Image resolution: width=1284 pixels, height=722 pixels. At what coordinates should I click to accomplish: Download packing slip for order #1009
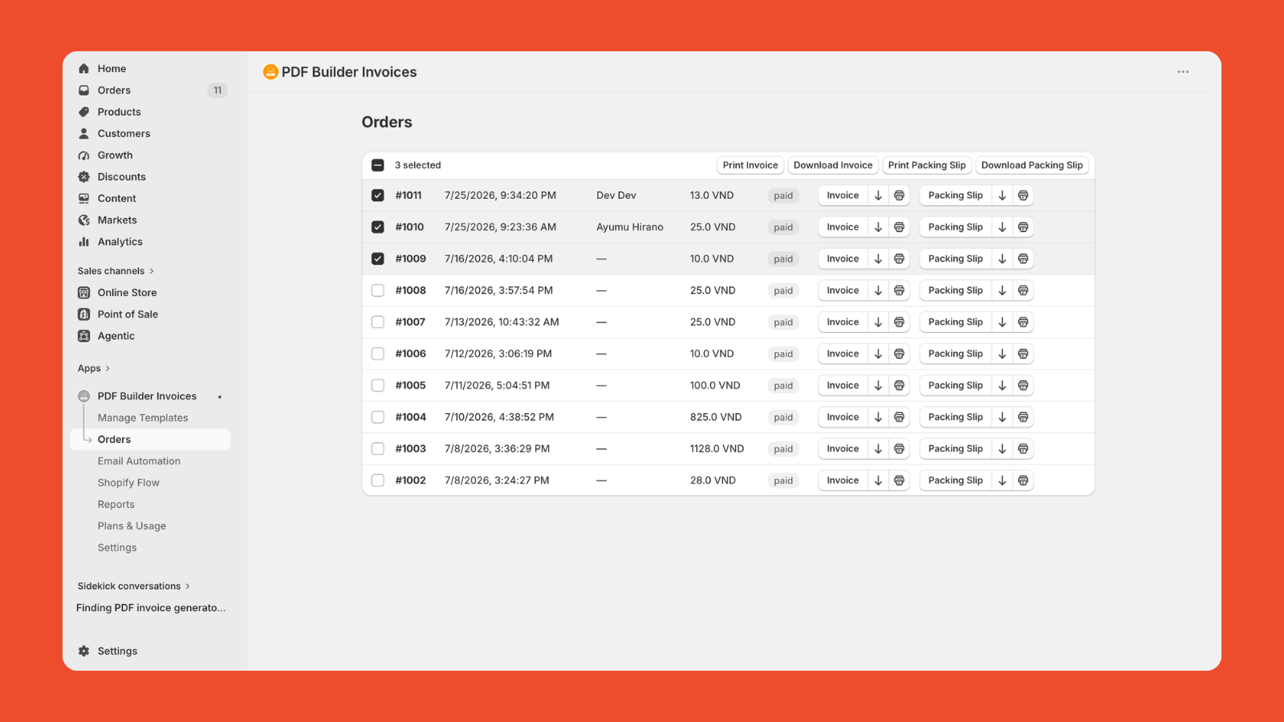point(1002,259)
